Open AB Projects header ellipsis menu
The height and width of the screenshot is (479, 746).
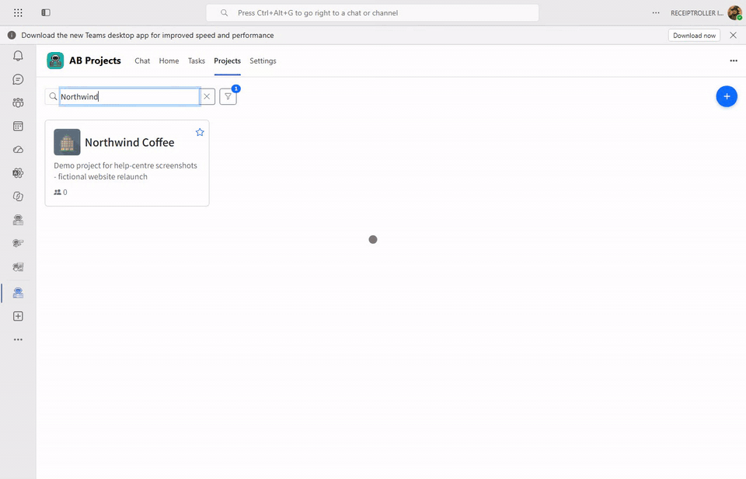tap(734, 61)
